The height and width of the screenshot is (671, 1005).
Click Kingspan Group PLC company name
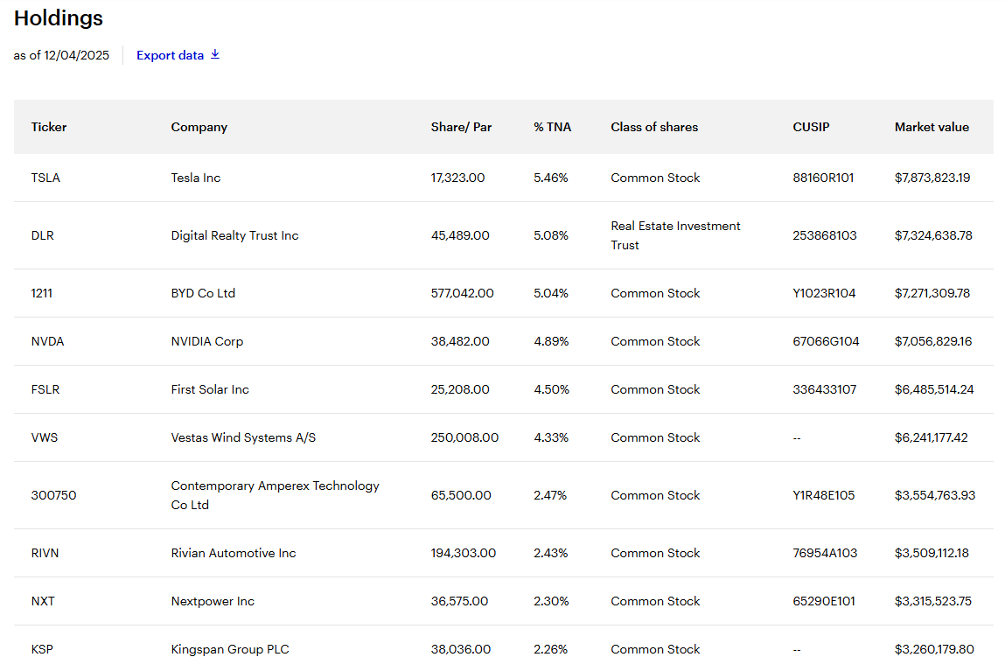(x=230, y=649)
